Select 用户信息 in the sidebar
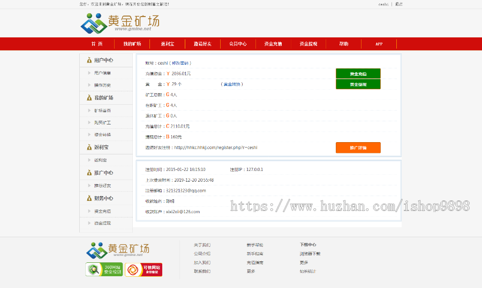This screenshot has height=288, width=482. tap(102, 73)
